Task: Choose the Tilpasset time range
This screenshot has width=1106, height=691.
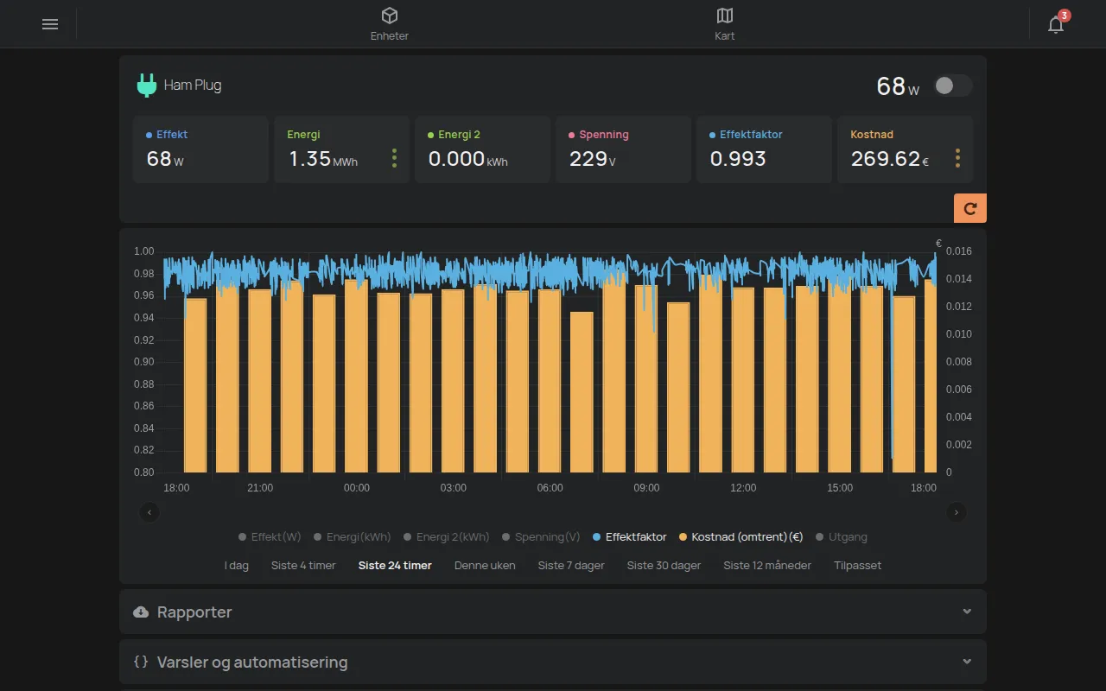Action: point(857,566)
